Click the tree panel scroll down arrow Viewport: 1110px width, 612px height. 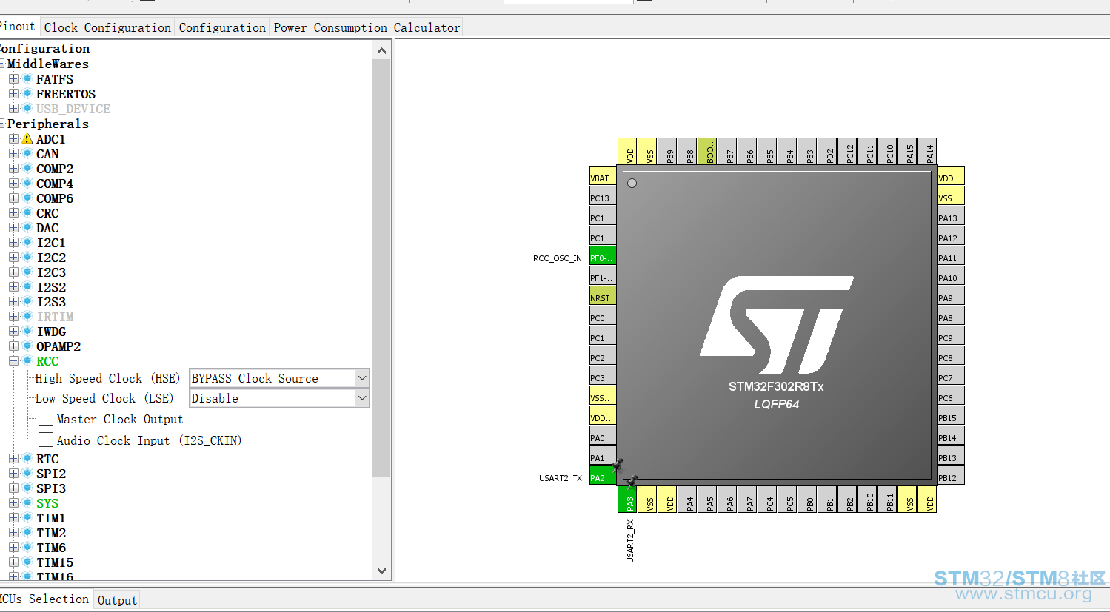click(381, 571)
